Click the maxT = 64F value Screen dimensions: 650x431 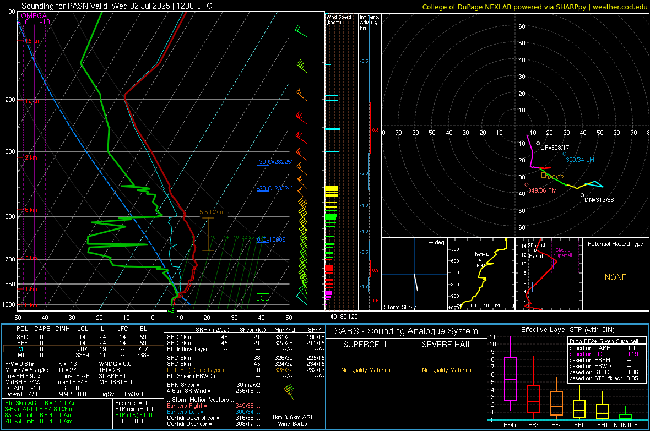click(73, 382)
